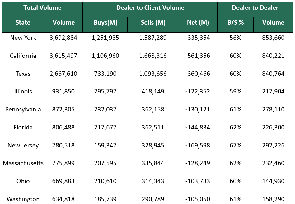Click Ohio total volume 669,883
The height and width of the screenshot is (204, 295).
point(63,181)
